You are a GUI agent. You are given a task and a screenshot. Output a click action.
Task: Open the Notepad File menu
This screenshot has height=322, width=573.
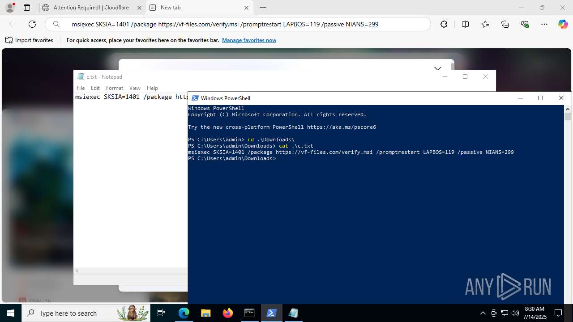point(81,88)
